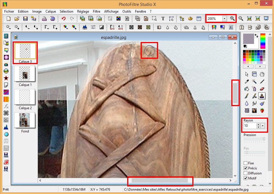Select the Advanced brush tool
Screen dimensions: 274x194
click(x=254, y=96)
